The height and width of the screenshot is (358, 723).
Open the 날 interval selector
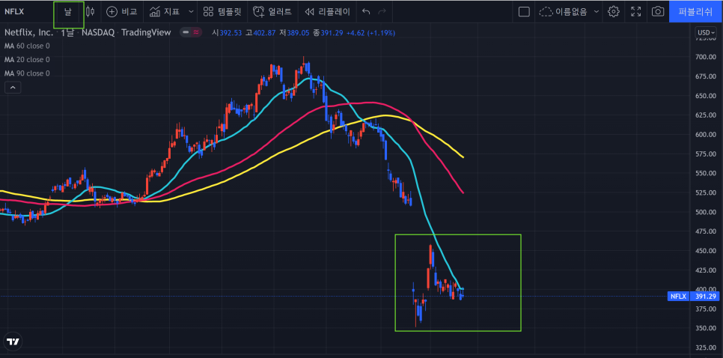point(68,12)
